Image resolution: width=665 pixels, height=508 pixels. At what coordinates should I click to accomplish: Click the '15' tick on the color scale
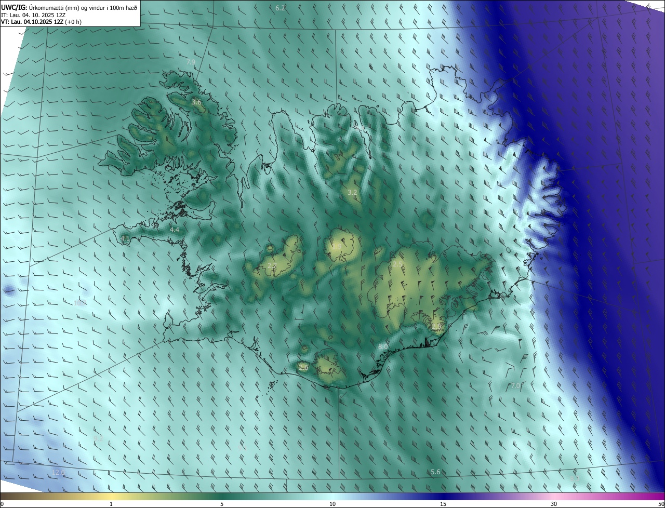[443, 504]
